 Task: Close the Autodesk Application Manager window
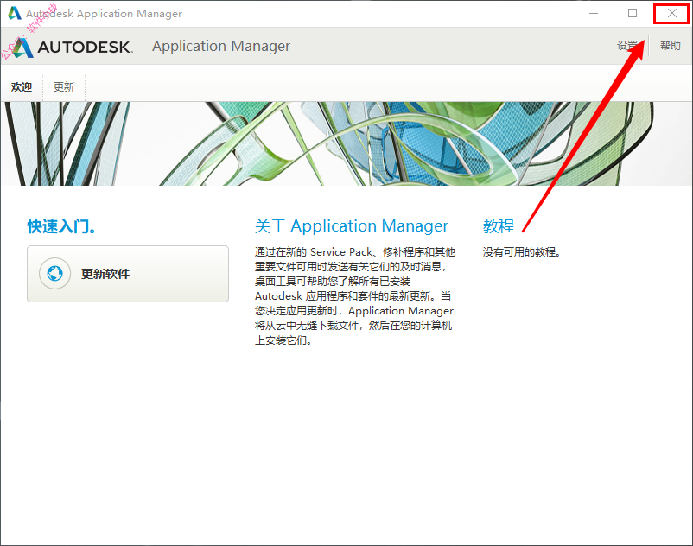tap(671, 13)
